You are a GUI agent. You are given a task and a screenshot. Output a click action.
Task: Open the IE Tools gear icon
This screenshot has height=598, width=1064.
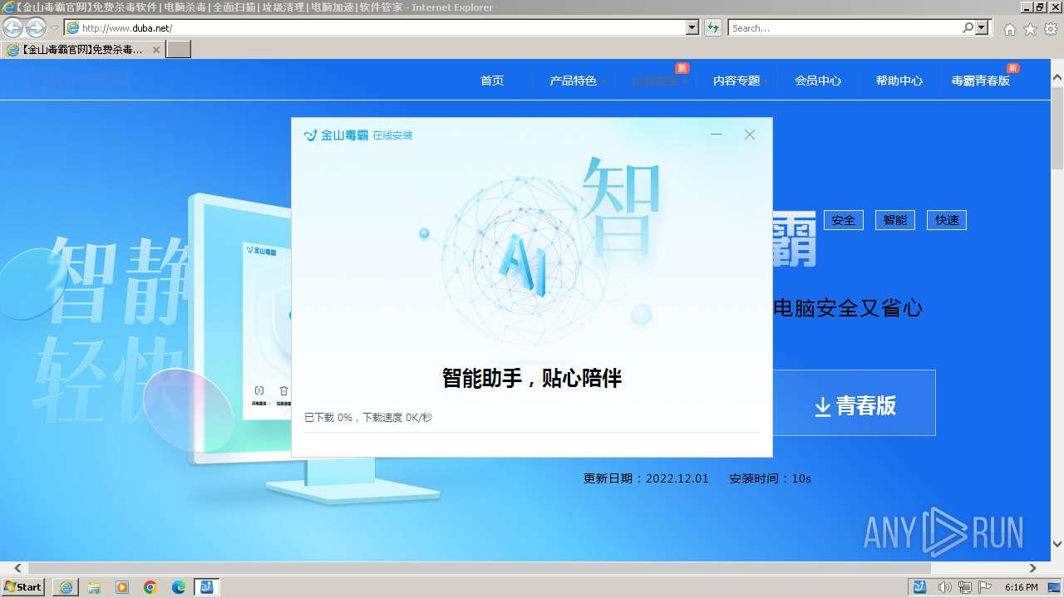click(x=1051, y=29)
